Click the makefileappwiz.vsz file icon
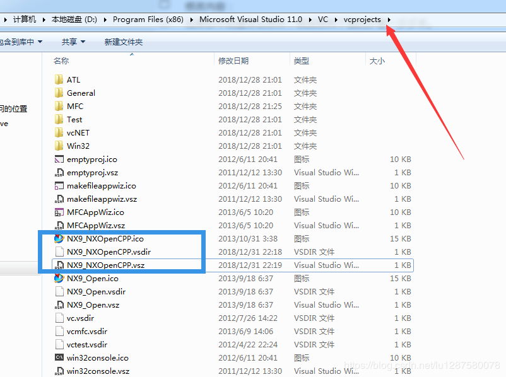Viewport: 506px width, 377px height. (x=59, y=199)
